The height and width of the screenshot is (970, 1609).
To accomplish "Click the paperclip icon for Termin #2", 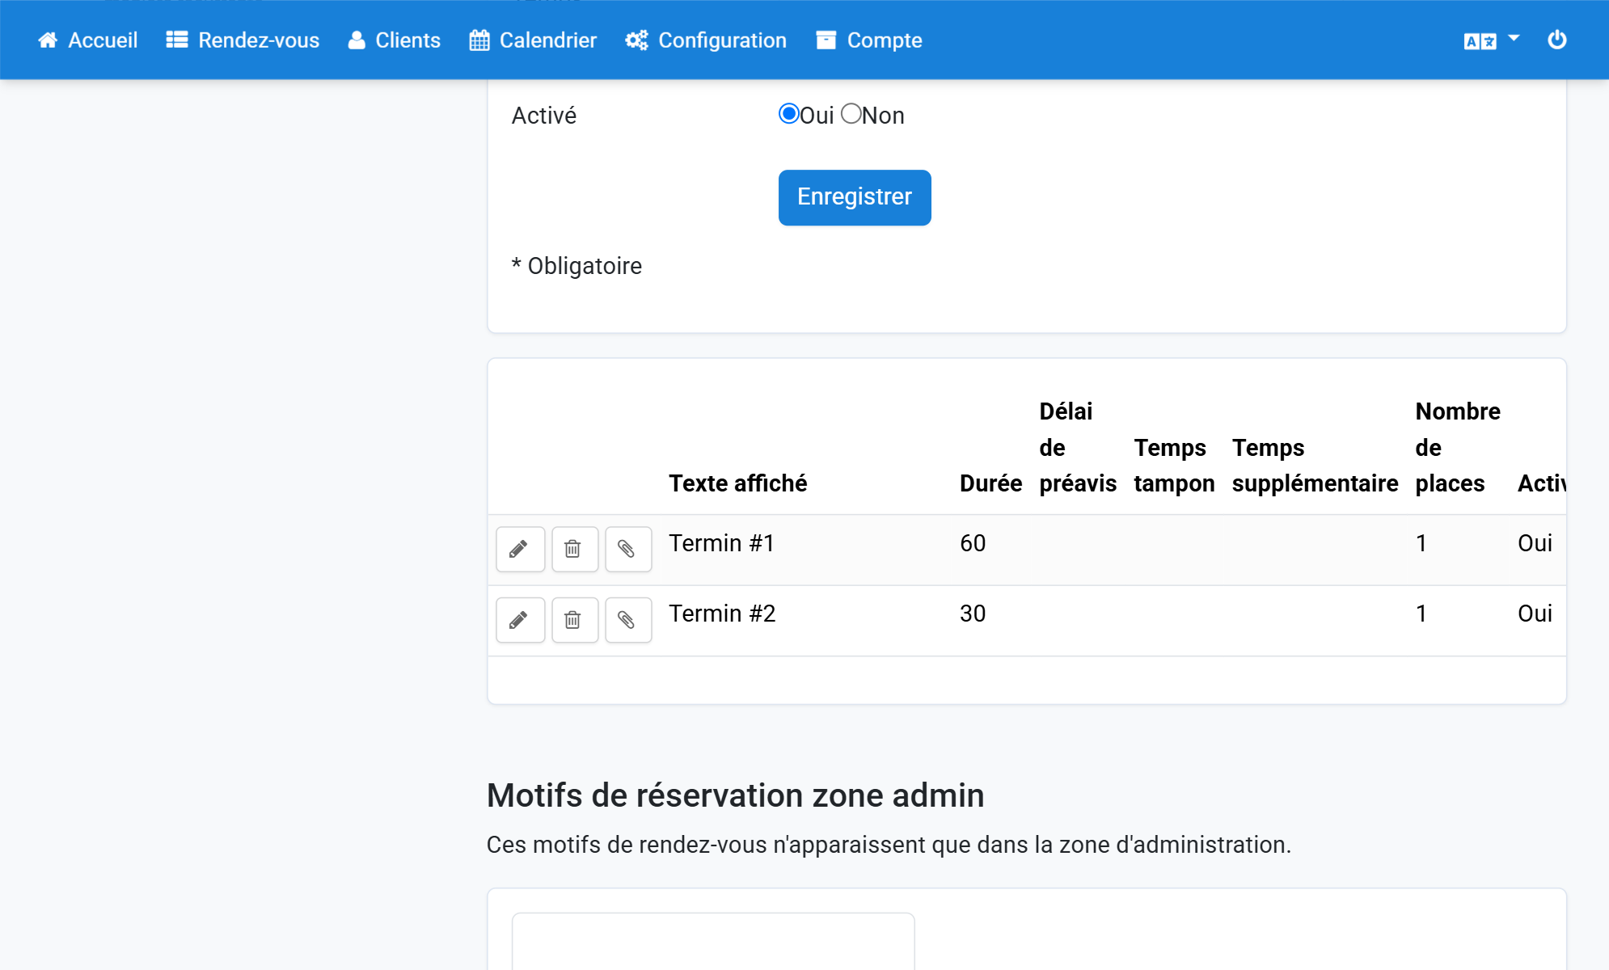I will coord(628,620).
